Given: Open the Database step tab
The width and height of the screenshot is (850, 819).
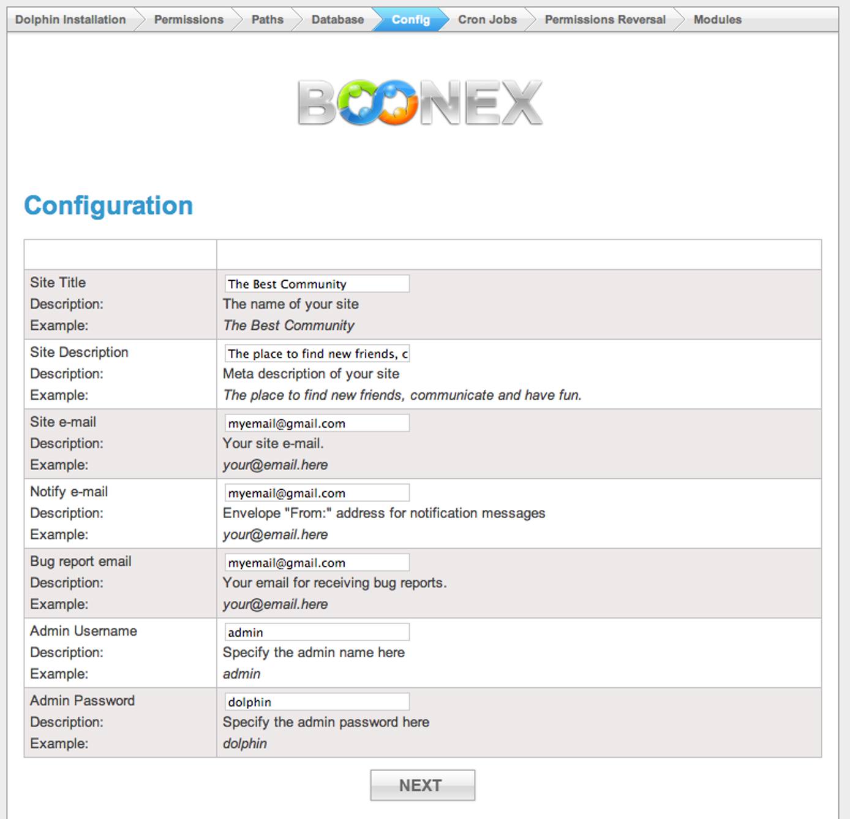Looking at the screenshot, I should (337, 20).
